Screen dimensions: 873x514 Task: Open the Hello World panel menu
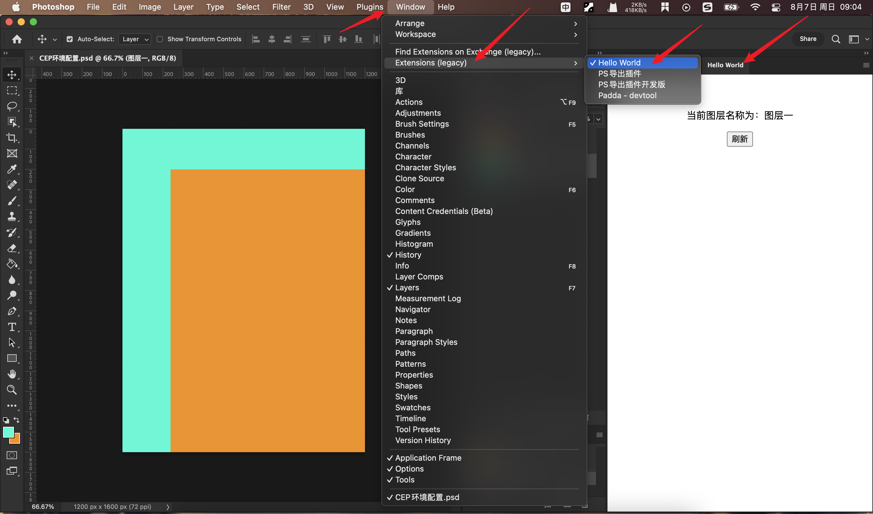pos(866,65)
